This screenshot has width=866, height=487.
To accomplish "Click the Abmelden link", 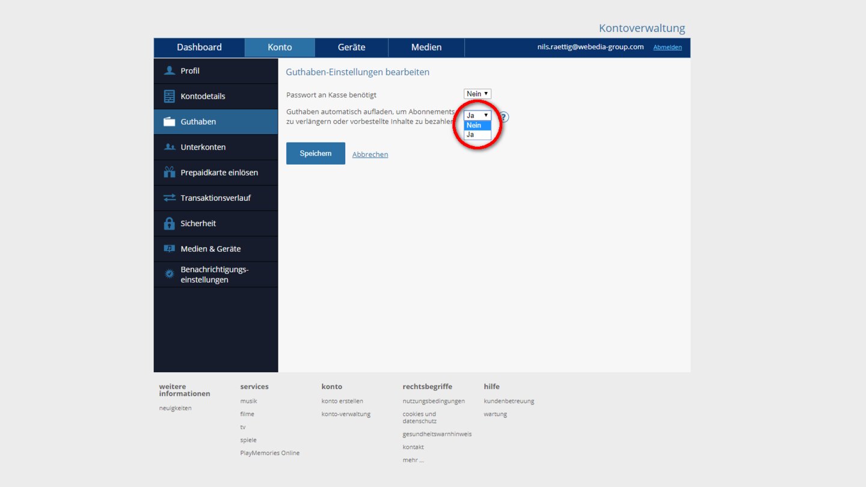I will coord(668,47).
